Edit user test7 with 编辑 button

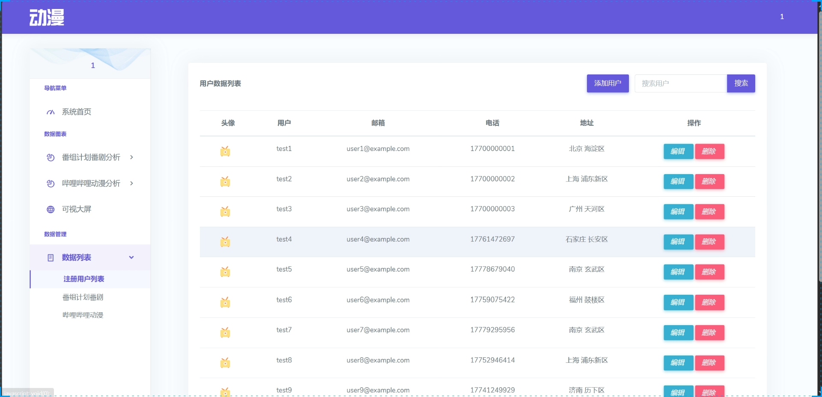click(x=678, y=333)
